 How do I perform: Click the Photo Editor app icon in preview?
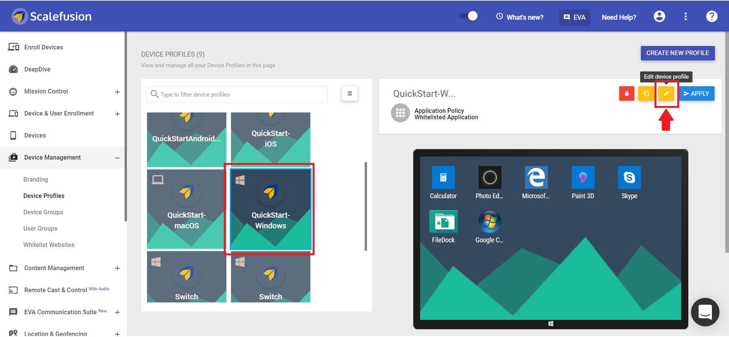point(490,177)
